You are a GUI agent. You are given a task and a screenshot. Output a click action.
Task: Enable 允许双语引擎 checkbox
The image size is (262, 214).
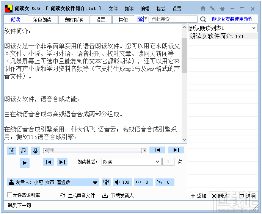(x=9, y=195)
